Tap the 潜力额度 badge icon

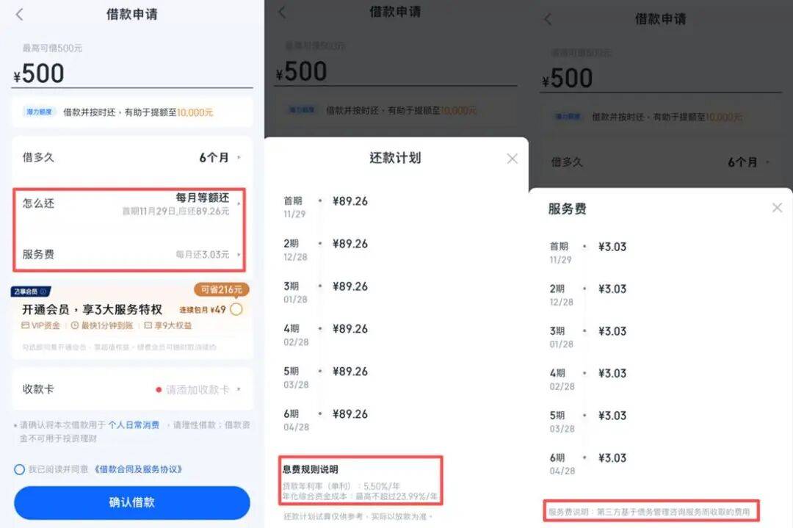(39, 112)
